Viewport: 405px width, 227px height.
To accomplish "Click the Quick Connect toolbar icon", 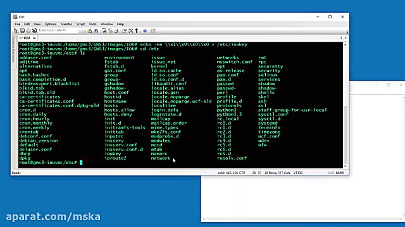I will point(22,31).
